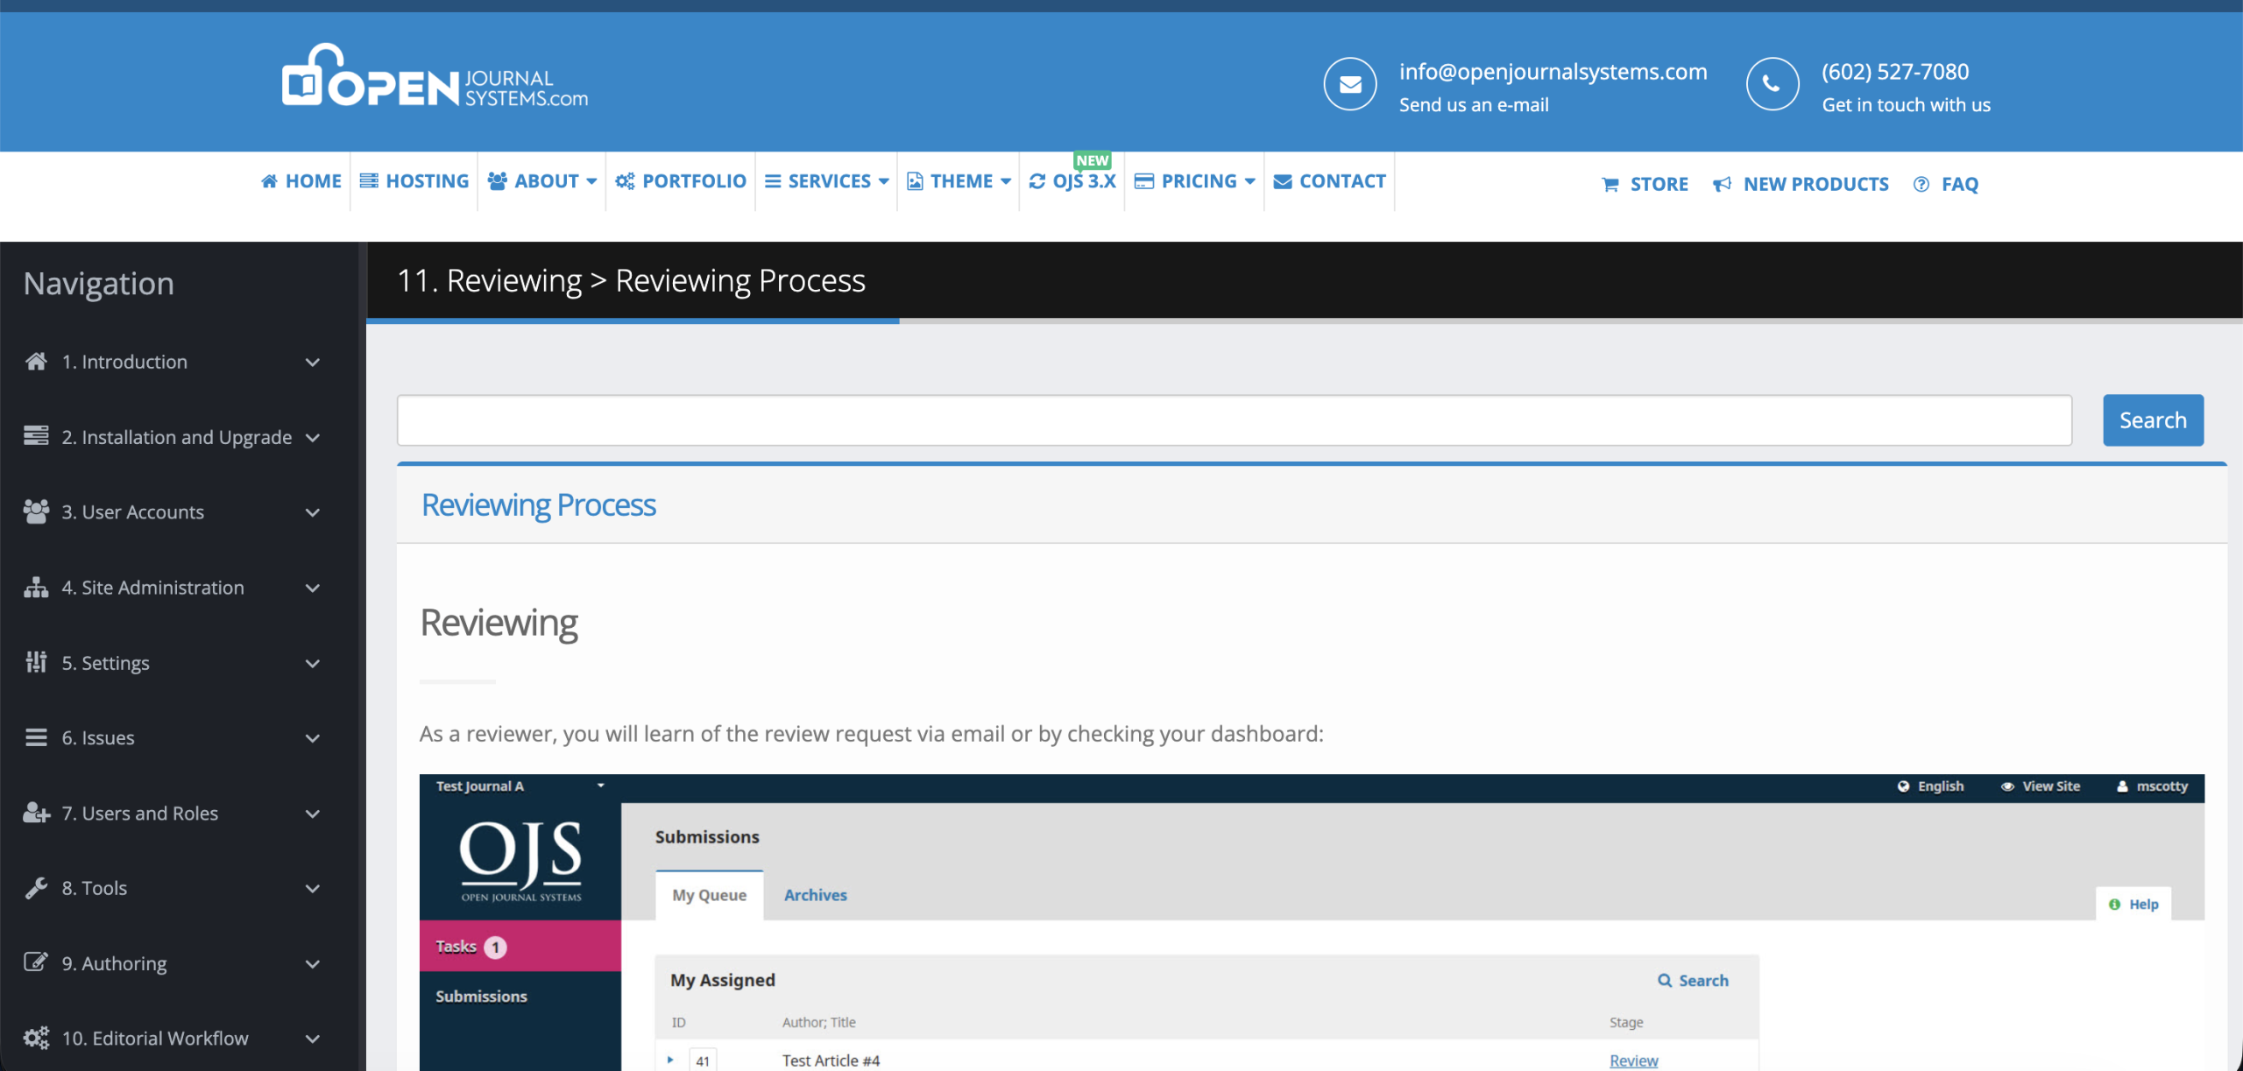The image size is (2243, 1071).
Task: Expand the 9. Authoring chevron
Action: click(312, 964)
